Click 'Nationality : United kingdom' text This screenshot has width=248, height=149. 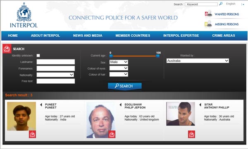point(142,120)
